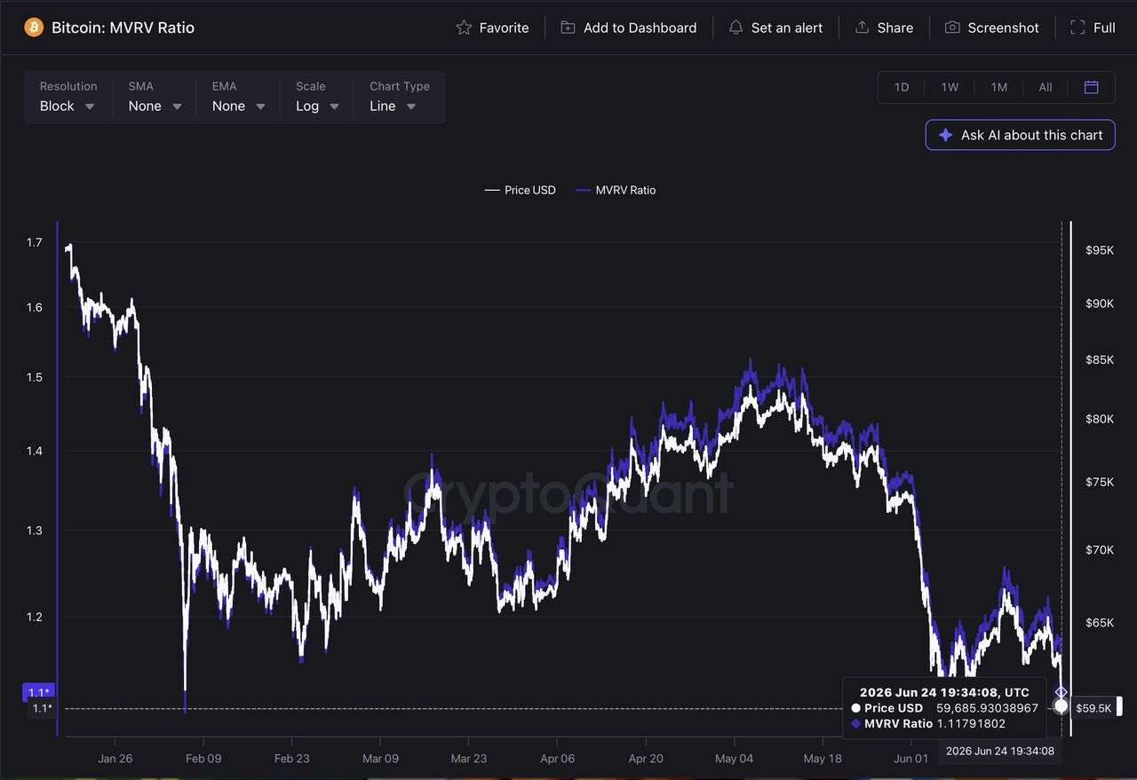The image size is (1137, 780).
Task: Select the 1M time range
Action: coord(998,87)
